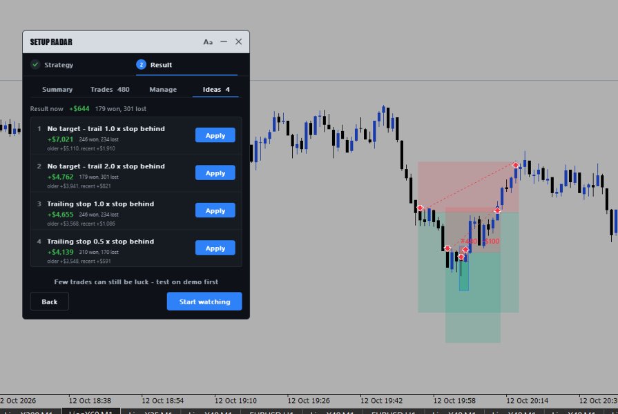Click '310 won, 170 lost' text
This screenshot has width=618, height=414.
click(x=99, y=252)
